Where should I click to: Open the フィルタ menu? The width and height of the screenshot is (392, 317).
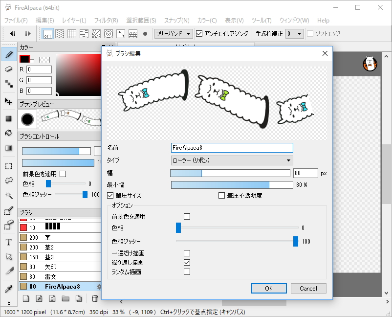(x=106, y=21)
